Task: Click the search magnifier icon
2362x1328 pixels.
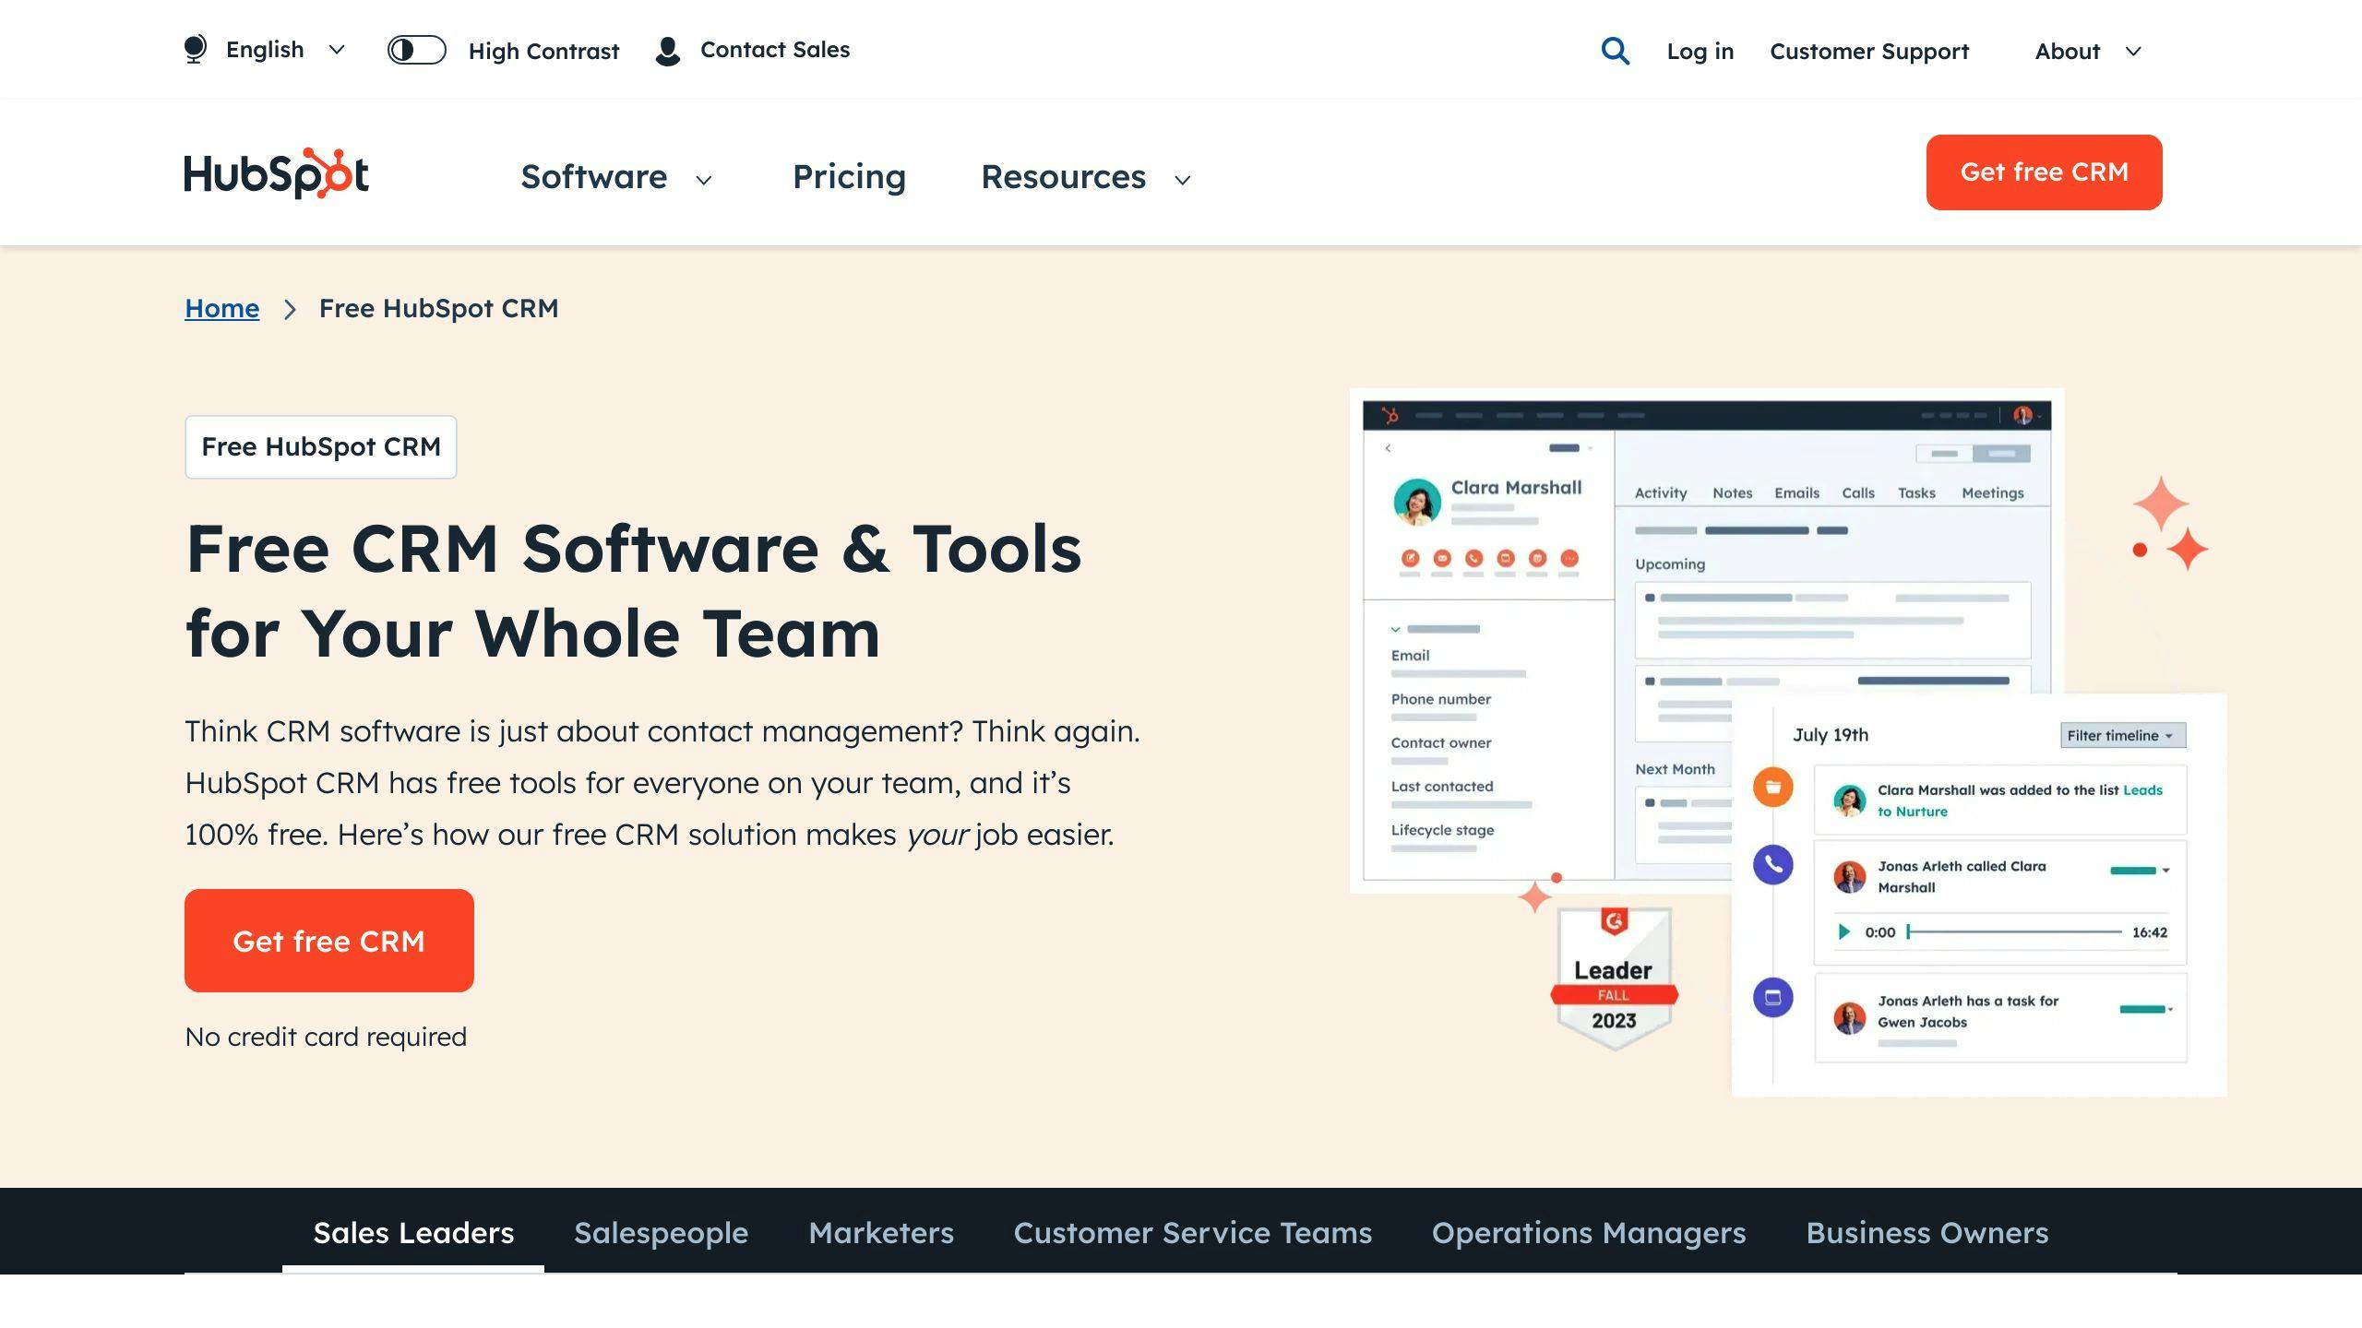Action: (1615, 51)
